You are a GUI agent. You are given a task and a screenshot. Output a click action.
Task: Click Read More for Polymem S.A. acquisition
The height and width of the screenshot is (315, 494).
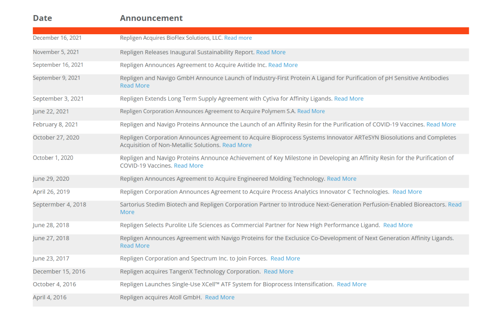[x=311, y=111]
